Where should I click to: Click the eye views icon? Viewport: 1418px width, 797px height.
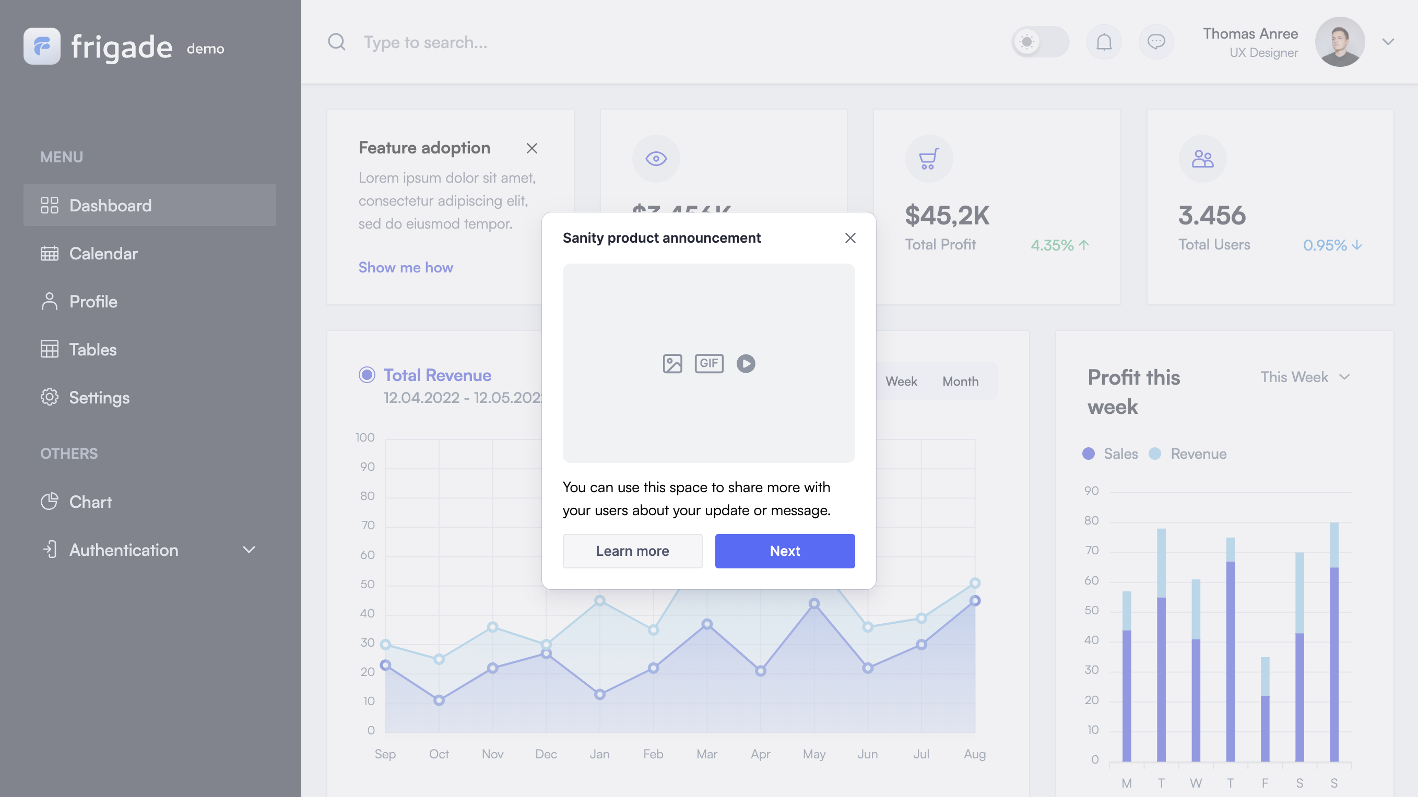pos(656,159)
